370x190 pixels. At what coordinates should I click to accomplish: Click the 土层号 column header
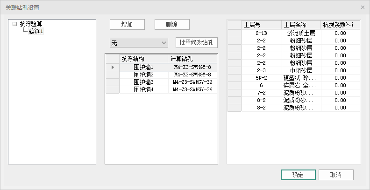click(261, 25)
